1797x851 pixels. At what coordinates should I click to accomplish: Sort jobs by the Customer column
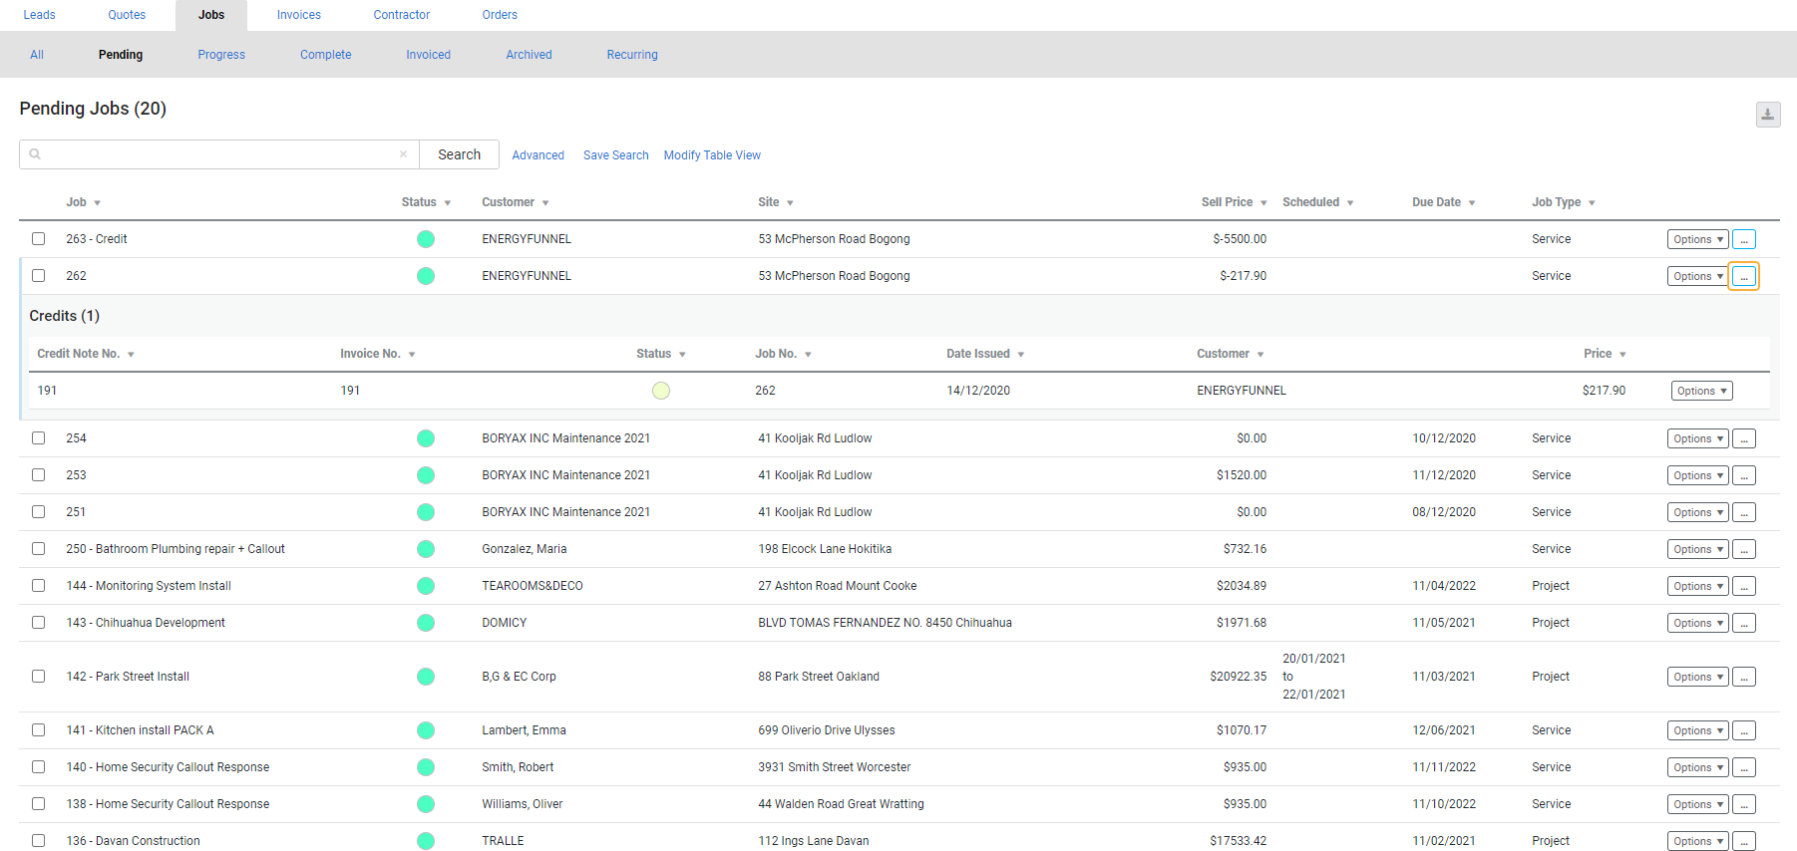[x=515, y=202]
